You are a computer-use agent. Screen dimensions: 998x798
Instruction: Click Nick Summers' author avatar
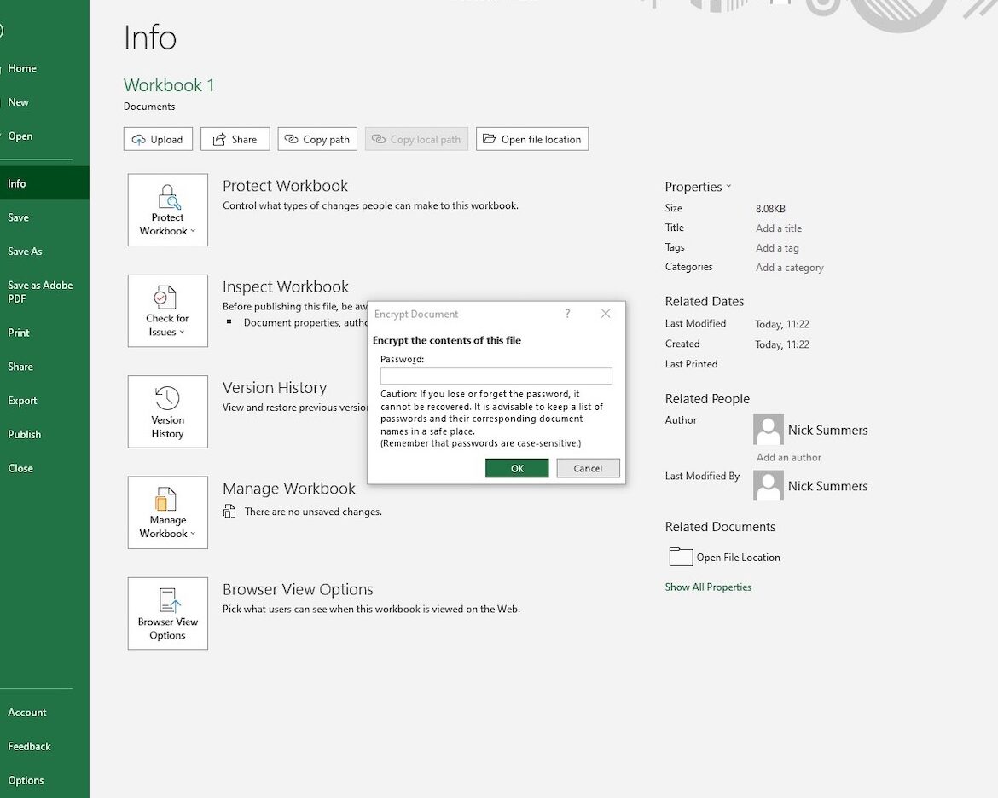point(768,430)
